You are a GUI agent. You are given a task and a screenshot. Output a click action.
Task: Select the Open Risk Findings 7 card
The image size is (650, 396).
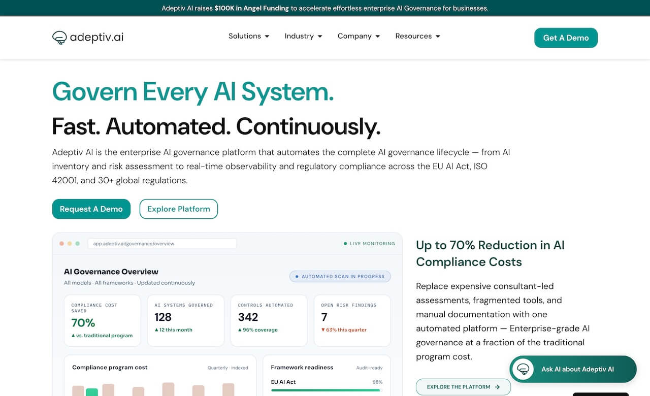tap(352, 321)
